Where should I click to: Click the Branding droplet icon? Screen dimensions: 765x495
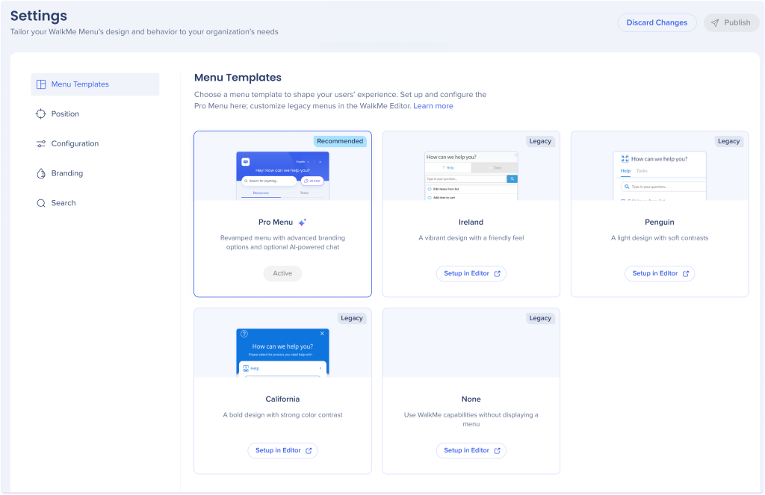pos(41,173)
